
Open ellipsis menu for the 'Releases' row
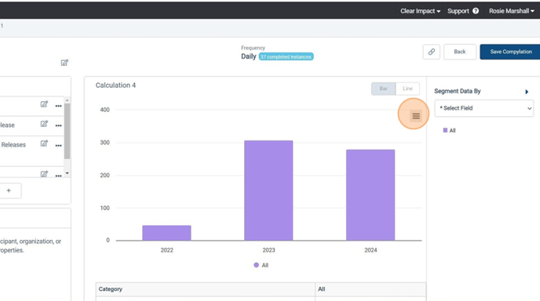(x=58, y=145)
